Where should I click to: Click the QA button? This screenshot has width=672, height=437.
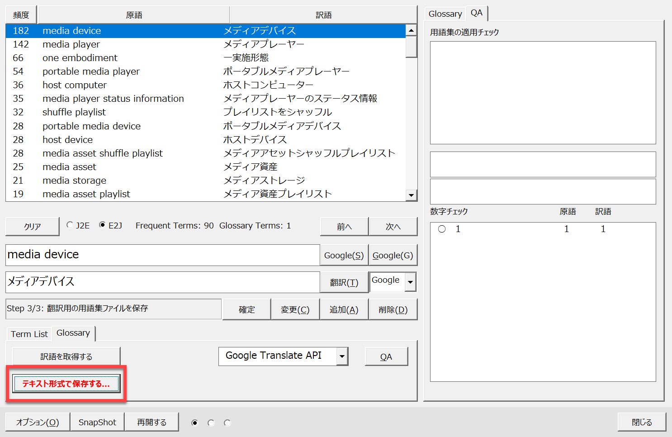pos(386,356)
